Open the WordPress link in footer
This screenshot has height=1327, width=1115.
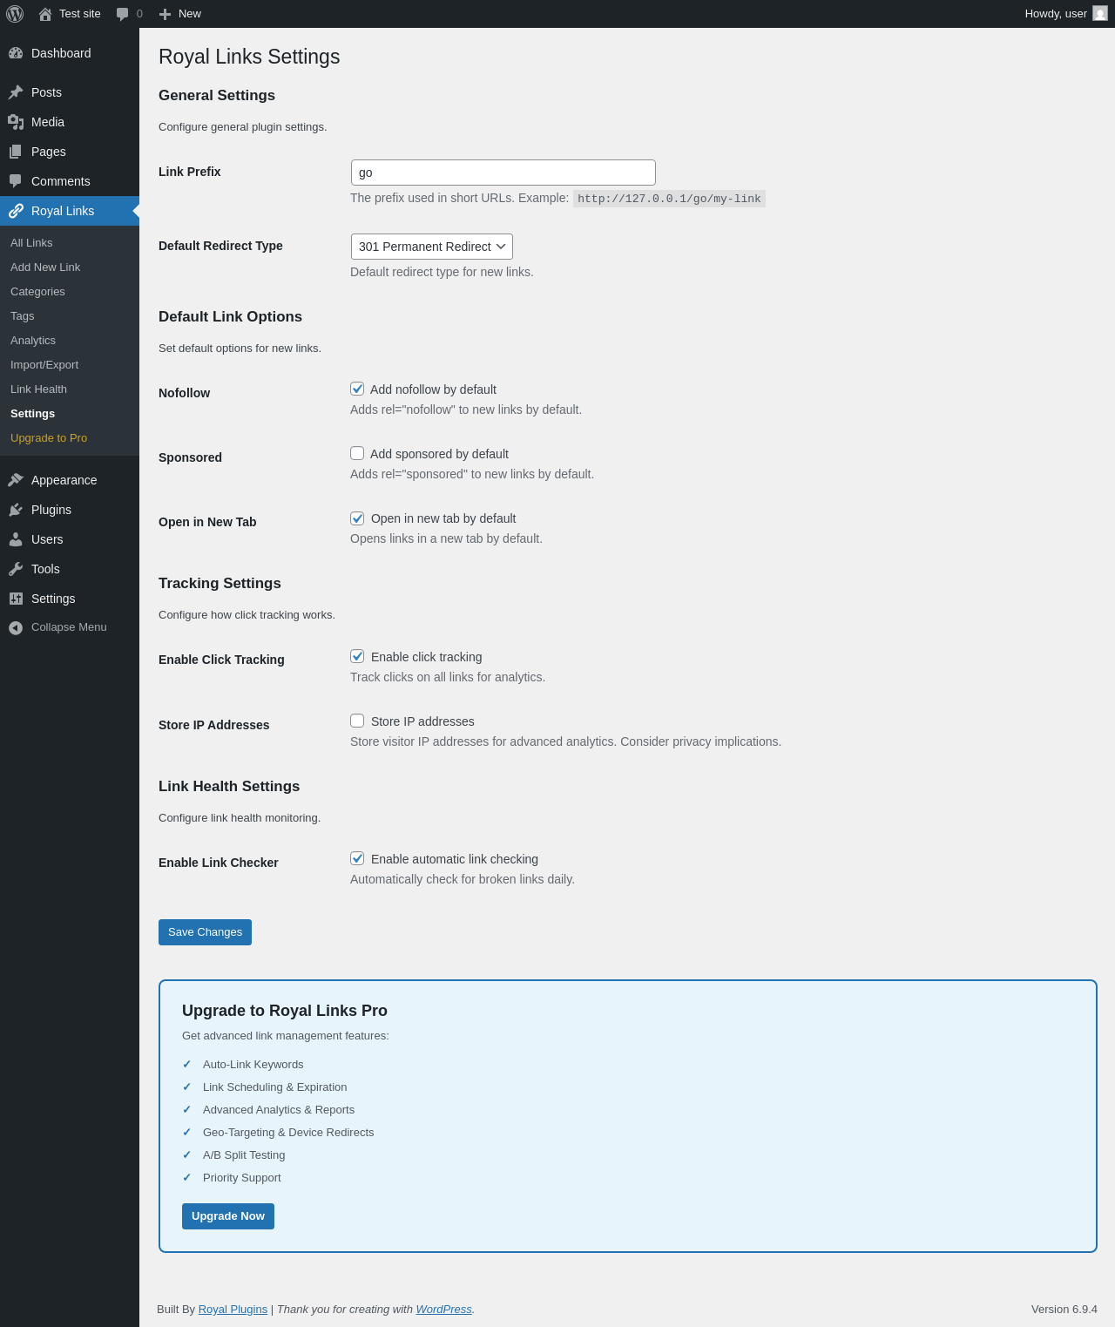tap(443, 1310)
